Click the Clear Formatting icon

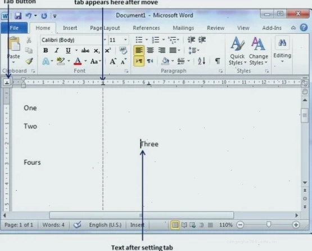click(x=123, y=51)
